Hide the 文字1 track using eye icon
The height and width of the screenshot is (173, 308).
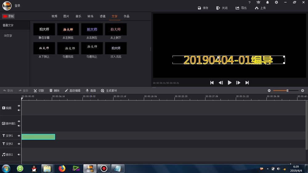point(19,136)
